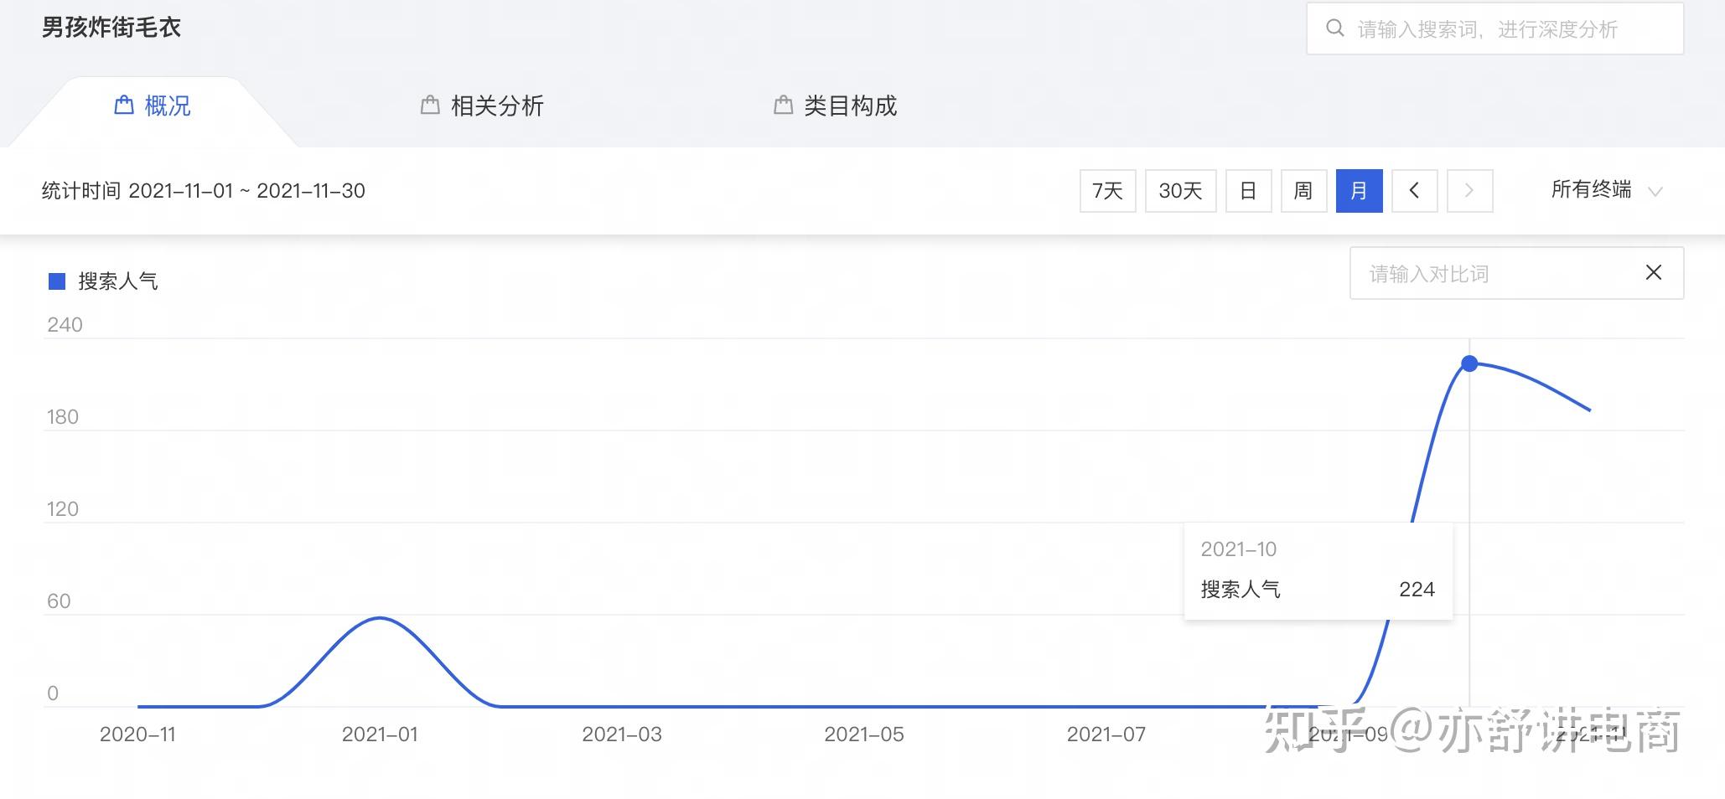Viewport: 1725px width, 799px height.
Task: Choose the 30天 range button
Action: point(1180,191)
